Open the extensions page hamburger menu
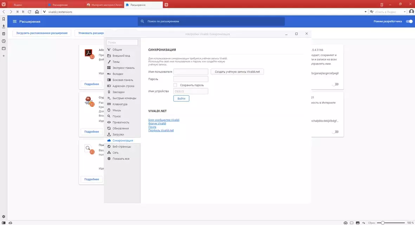This screenshot has width=415, height=225. pyautogui.click(x=14, y=21)
